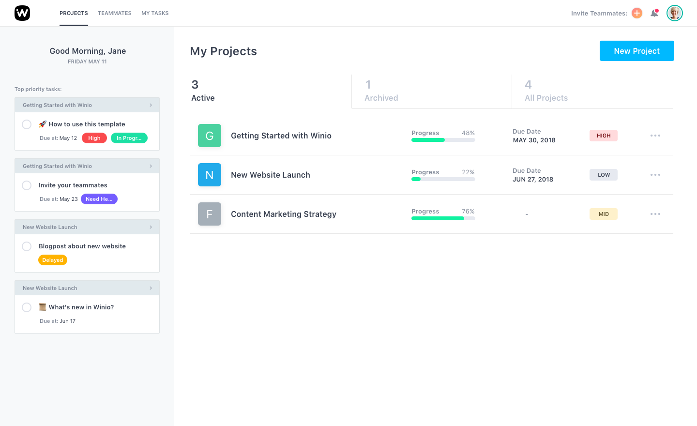Open the notifications bell

pyautogui.click(x=654, y=13)
